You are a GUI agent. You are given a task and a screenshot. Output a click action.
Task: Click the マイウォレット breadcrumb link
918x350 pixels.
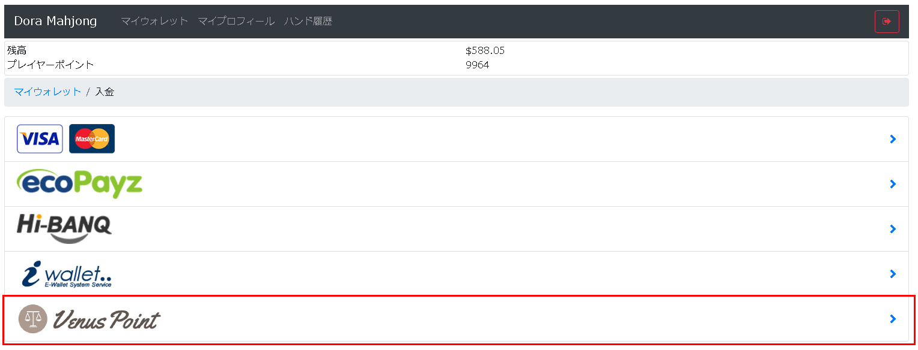47,92
